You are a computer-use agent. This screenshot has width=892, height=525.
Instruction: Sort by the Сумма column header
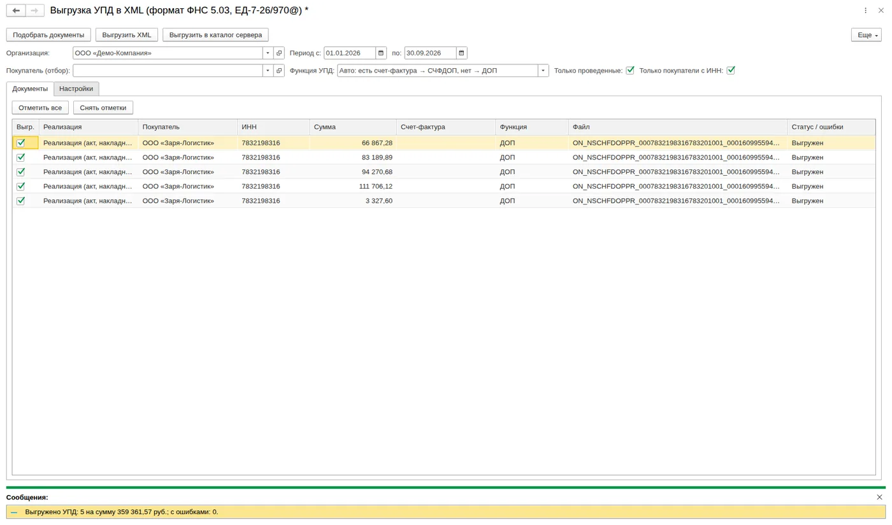click(x=353, y=127)
